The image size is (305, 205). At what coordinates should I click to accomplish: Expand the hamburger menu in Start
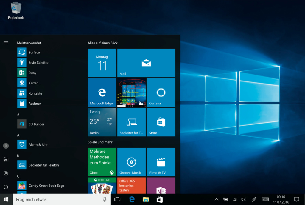6,43
